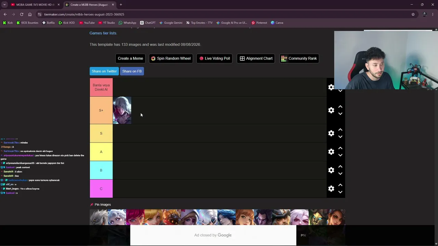Open the Google Gemini bookmark
The width and height of the screenshot is (438, 246).
170,23
